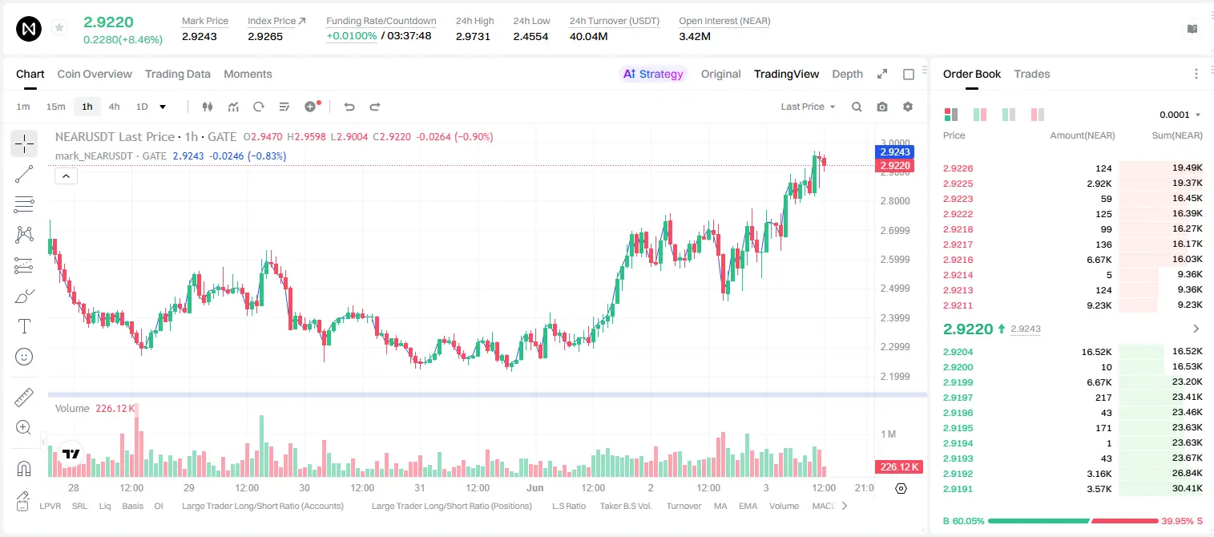The image size is (1214, 537).
Task: Add NEAR to favorites with star icon
Action: [59, 28]
